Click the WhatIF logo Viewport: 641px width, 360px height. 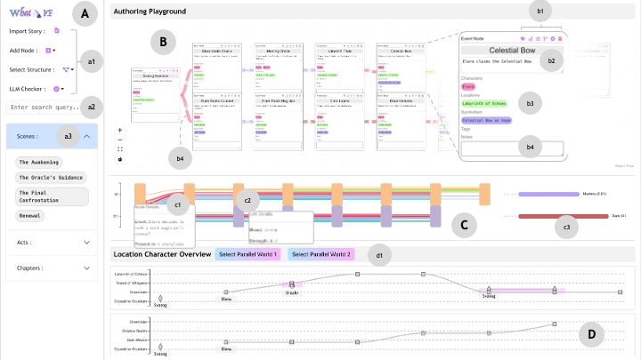(x=31, y=13)
